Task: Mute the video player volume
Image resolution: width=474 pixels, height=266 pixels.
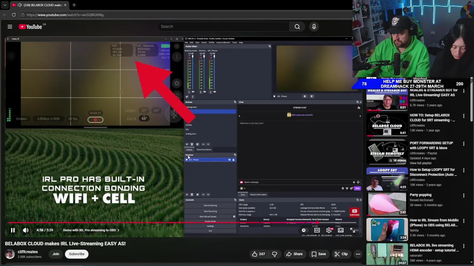Action: (26, 230)
